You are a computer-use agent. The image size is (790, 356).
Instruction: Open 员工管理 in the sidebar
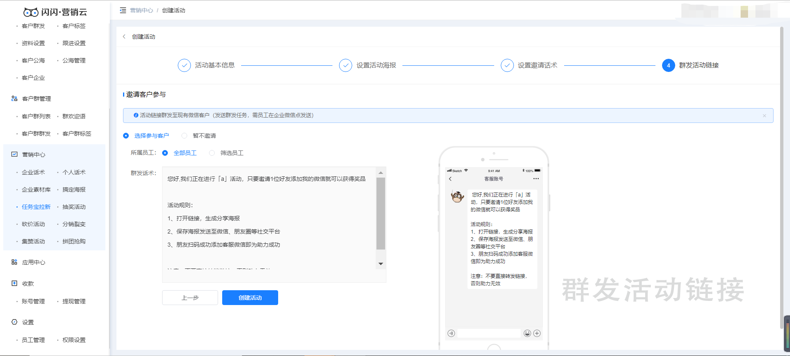click(33, 340)
